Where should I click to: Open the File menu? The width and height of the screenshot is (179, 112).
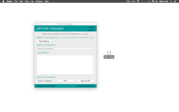tap(16, 1)
